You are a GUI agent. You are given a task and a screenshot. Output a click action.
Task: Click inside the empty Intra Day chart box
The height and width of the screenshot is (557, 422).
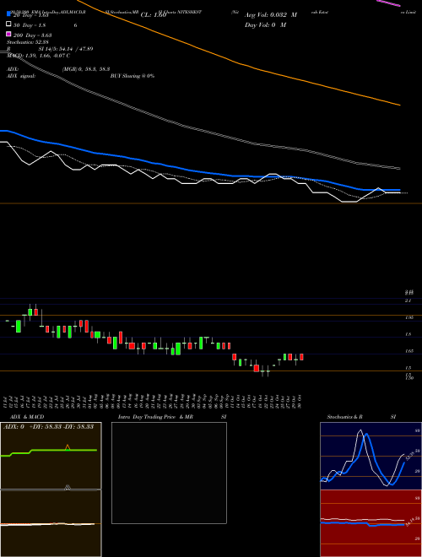pos(169,473)
